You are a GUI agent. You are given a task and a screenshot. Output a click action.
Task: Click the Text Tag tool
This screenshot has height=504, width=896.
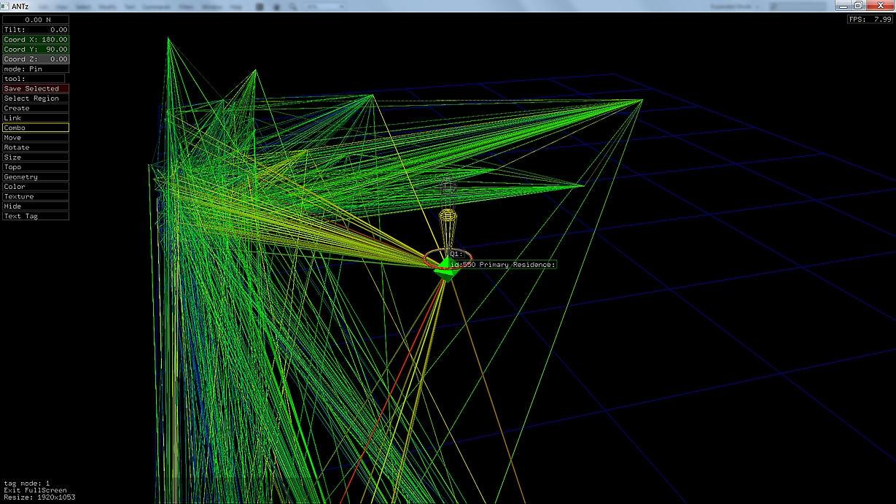(x=36, y=217)
